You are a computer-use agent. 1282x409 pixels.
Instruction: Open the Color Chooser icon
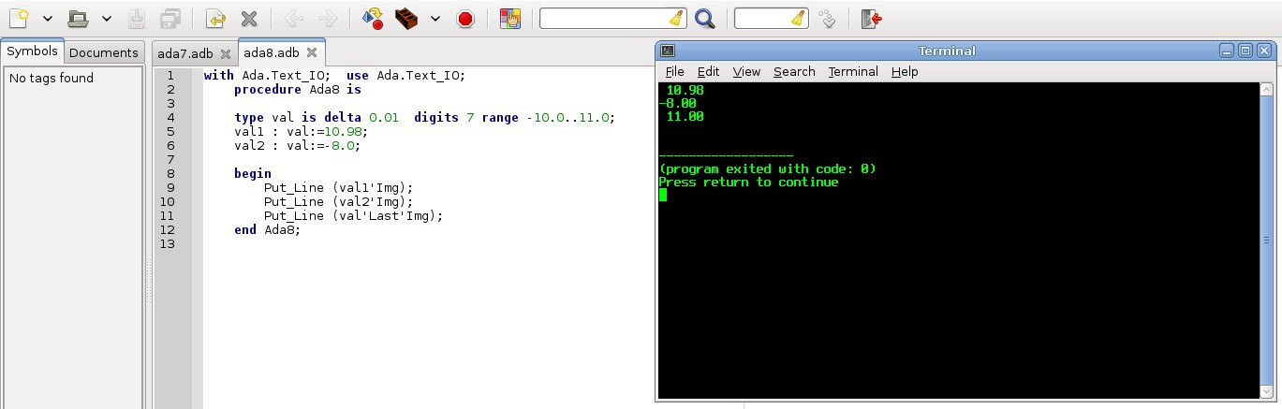coord(509,18)
